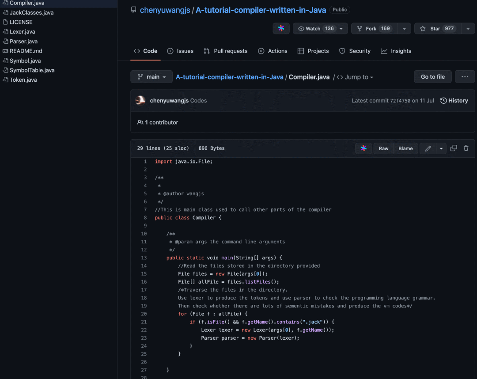Switch to the Code tab
The image size is (477, 379).
pos(145,51)
